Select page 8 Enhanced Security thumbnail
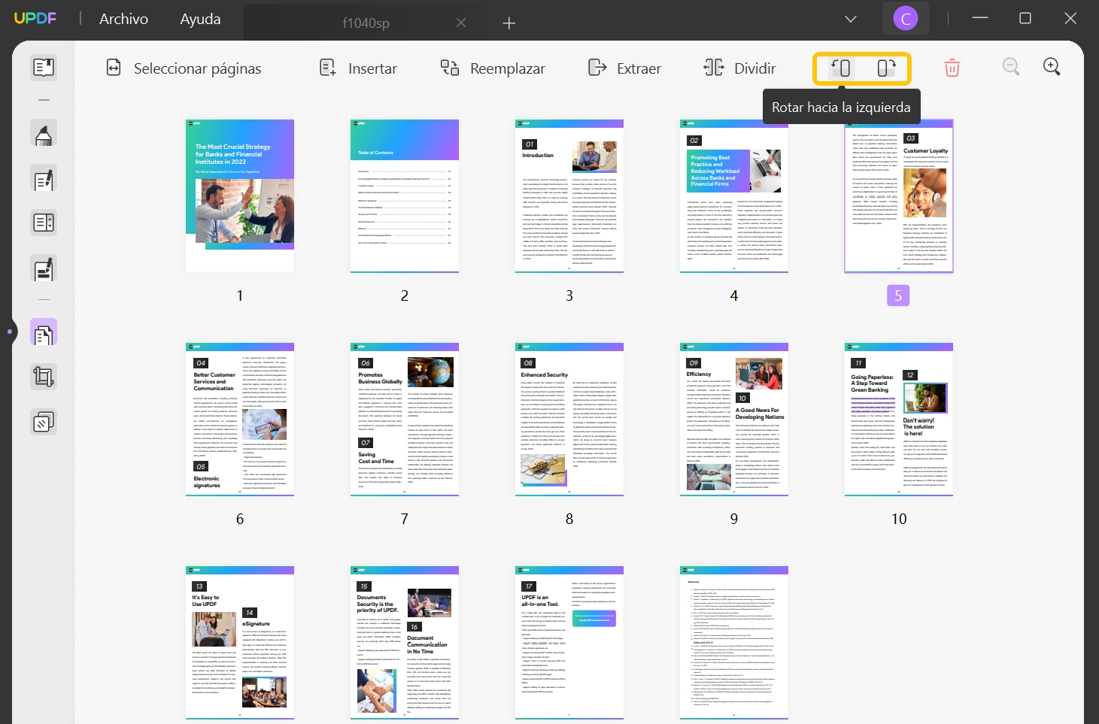The image size is (1099, 724). [569, 420]
